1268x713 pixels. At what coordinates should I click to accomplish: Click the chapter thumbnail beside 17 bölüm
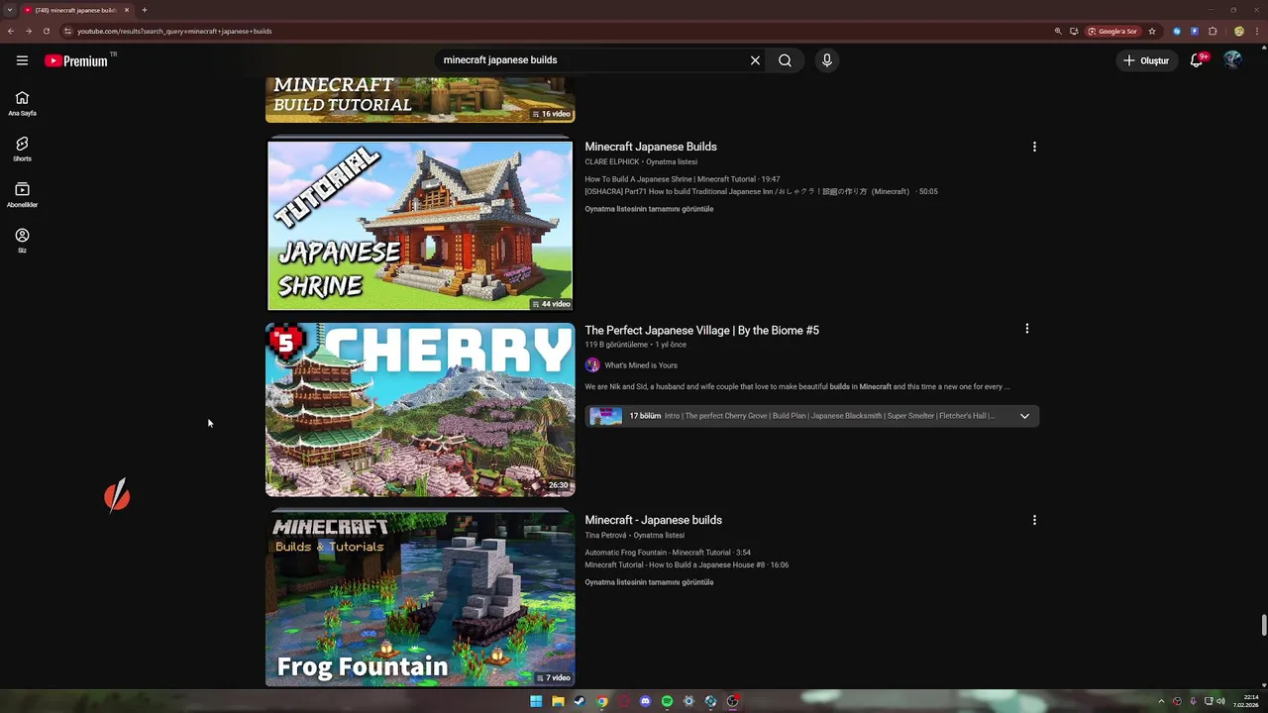point(605,416)
